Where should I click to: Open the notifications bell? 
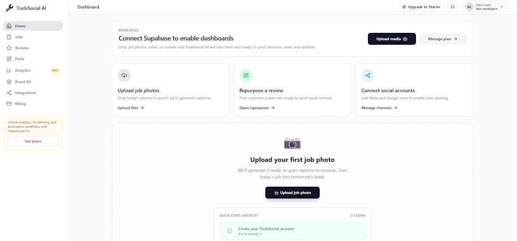453,7
